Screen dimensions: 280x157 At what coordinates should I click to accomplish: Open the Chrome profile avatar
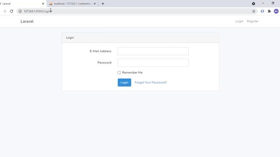coord(276,11)
